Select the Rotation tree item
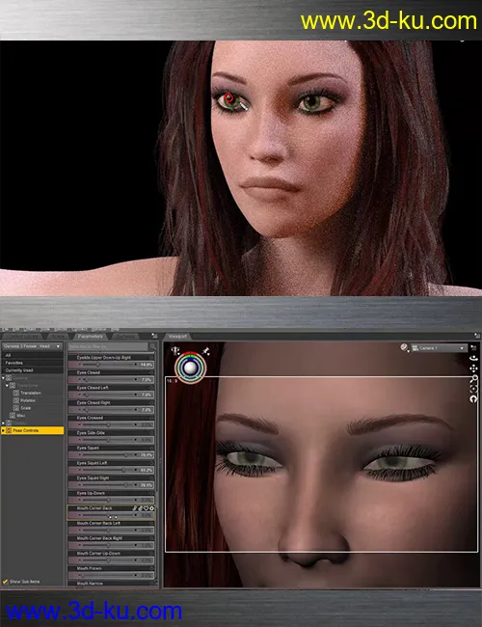Viewport: 482px width, 627px height. point(28,400)
